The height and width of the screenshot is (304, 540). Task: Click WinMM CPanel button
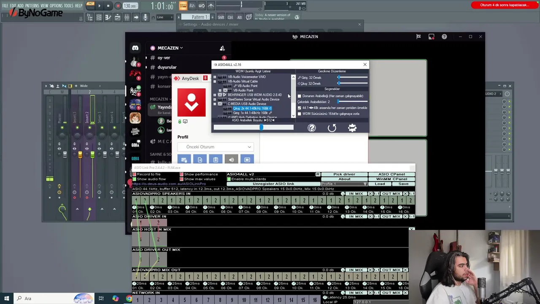point(391,179)
